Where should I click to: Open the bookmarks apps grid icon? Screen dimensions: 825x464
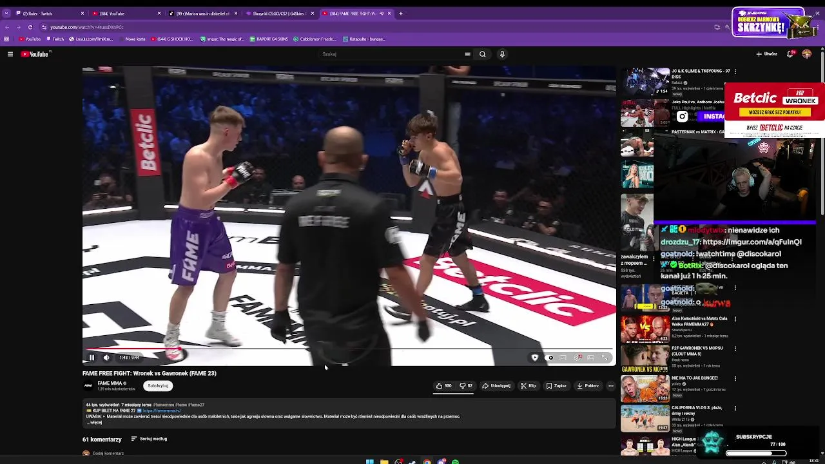tap(6, 39)
